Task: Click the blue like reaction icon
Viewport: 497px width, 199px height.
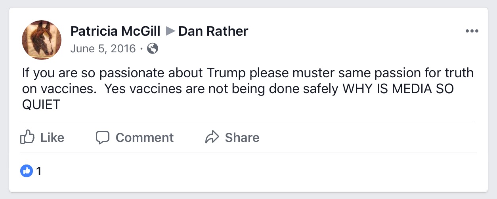Action: [26, 171]
